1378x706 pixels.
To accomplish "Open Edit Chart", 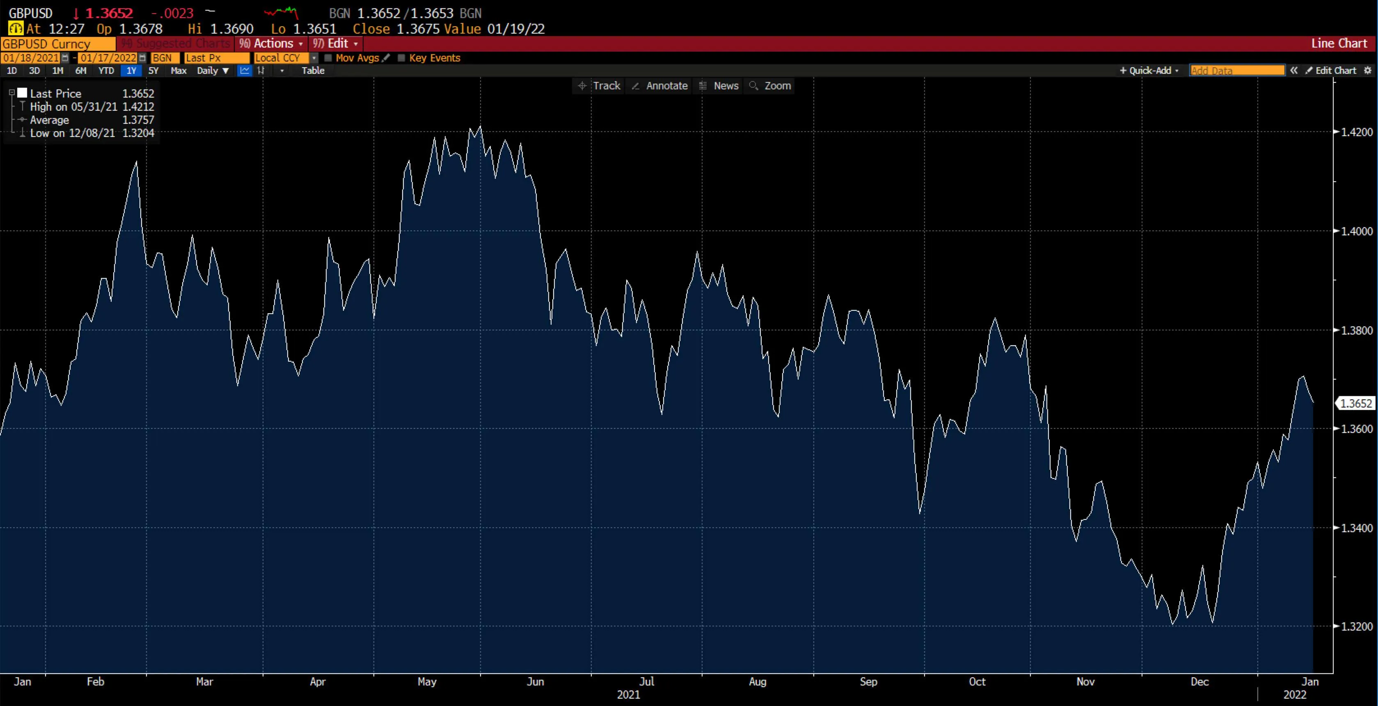I will click(1332, 70).
